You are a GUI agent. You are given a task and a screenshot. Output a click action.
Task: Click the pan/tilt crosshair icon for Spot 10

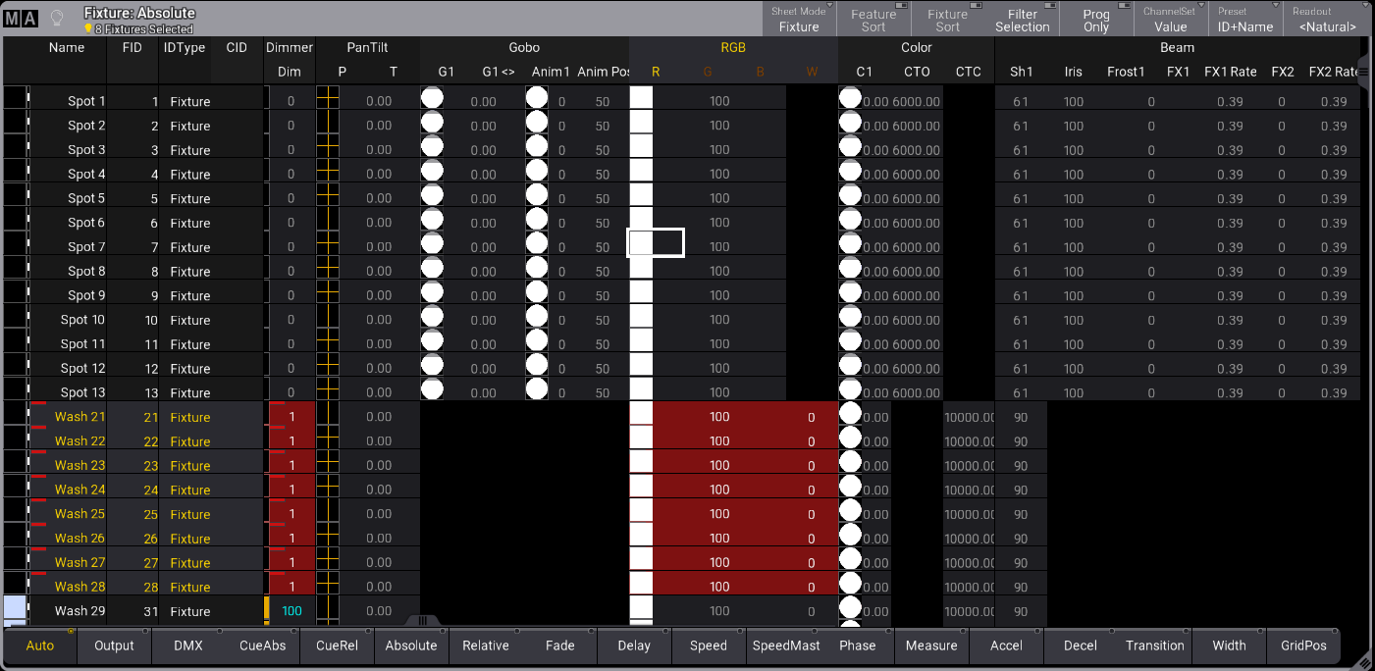tap(328, 320)
